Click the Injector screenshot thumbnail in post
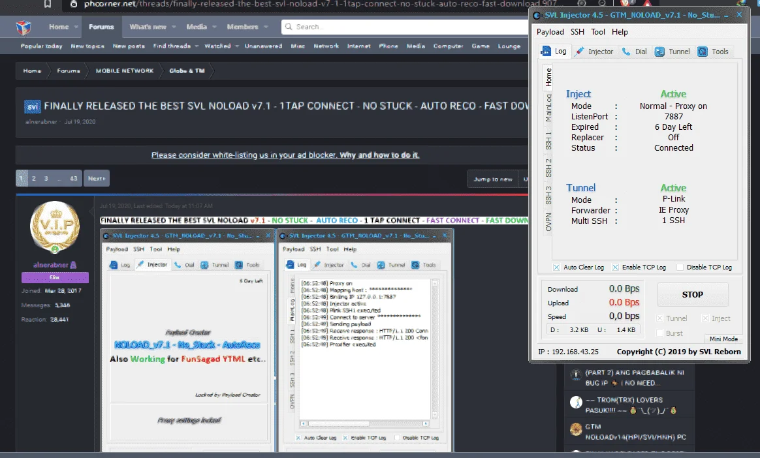760x458 pixels. [x=188, y=341]
